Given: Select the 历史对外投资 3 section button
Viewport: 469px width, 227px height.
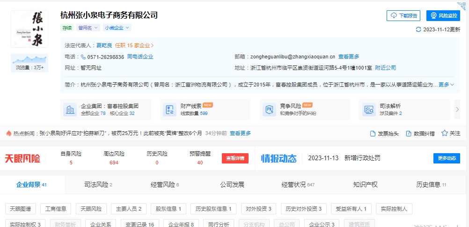Looking at the screenshot, I should (304, 209).
